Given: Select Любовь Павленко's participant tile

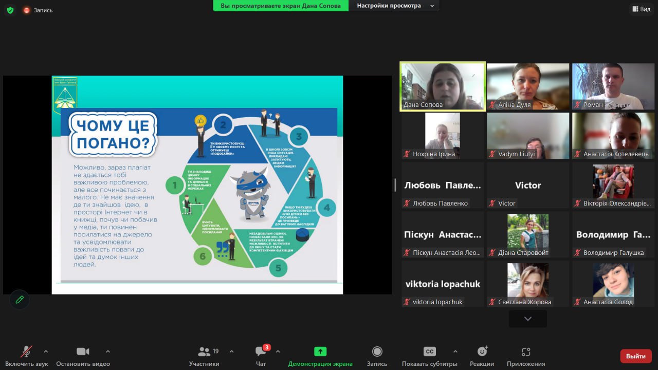Looking at the screenshot, I should [443, 185].
